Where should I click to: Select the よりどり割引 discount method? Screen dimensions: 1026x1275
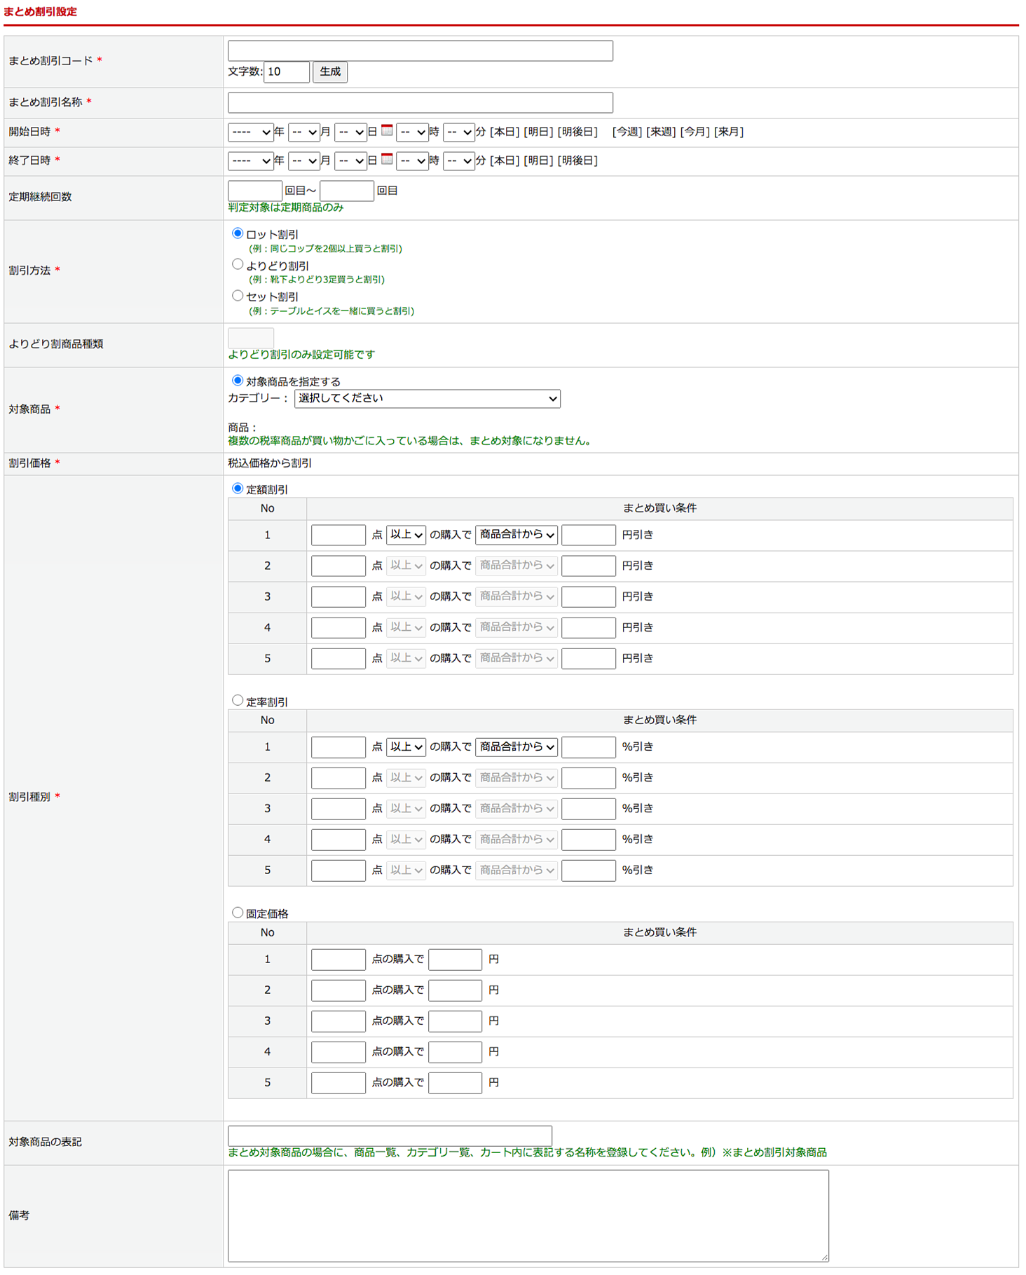[238, 264]
